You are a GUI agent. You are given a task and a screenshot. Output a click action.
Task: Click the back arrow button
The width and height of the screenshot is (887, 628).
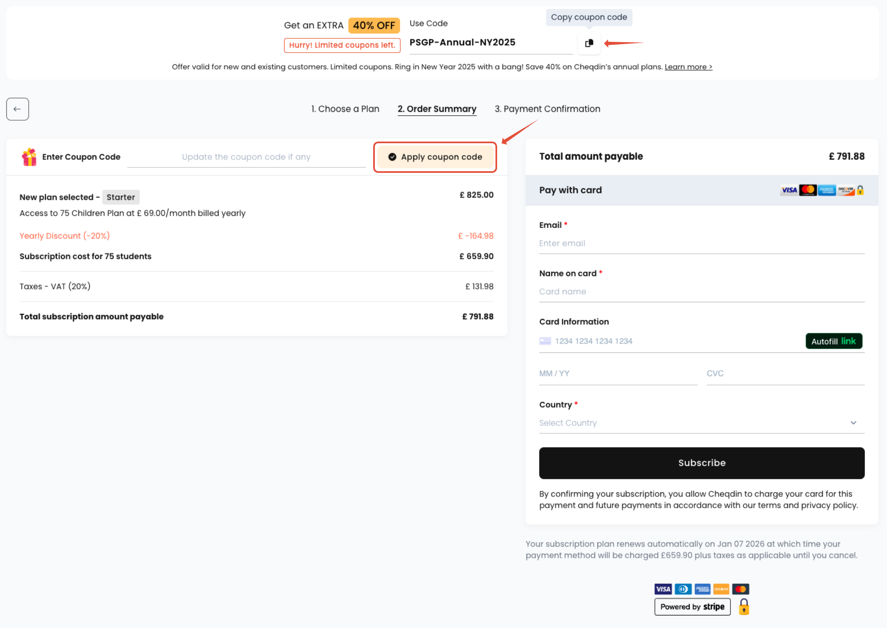coord(18,109)
